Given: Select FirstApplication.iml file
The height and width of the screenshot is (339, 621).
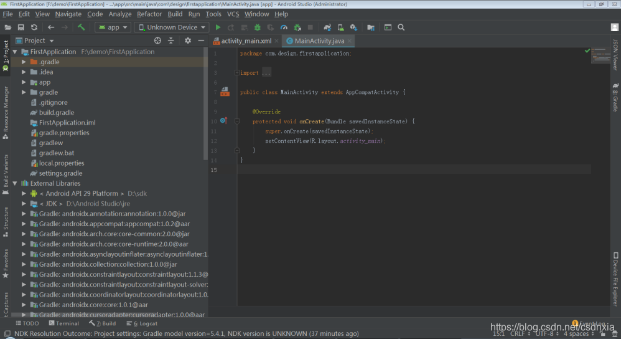Looking at the screenshot, I should pos(67,123).
